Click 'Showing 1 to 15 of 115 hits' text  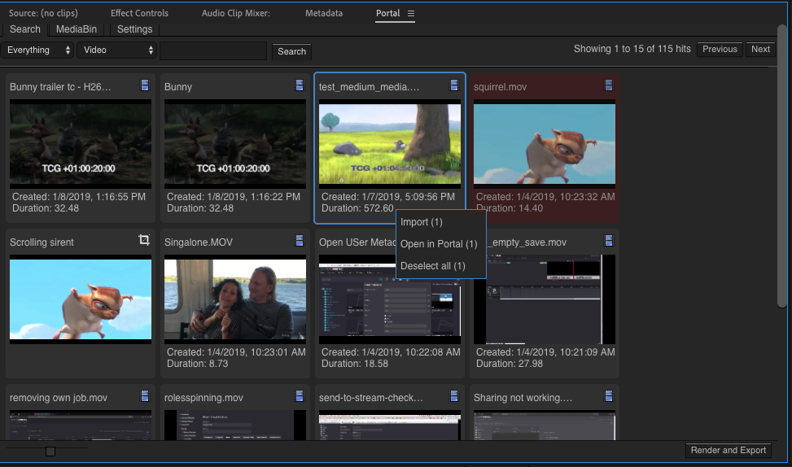click(632, 49)
